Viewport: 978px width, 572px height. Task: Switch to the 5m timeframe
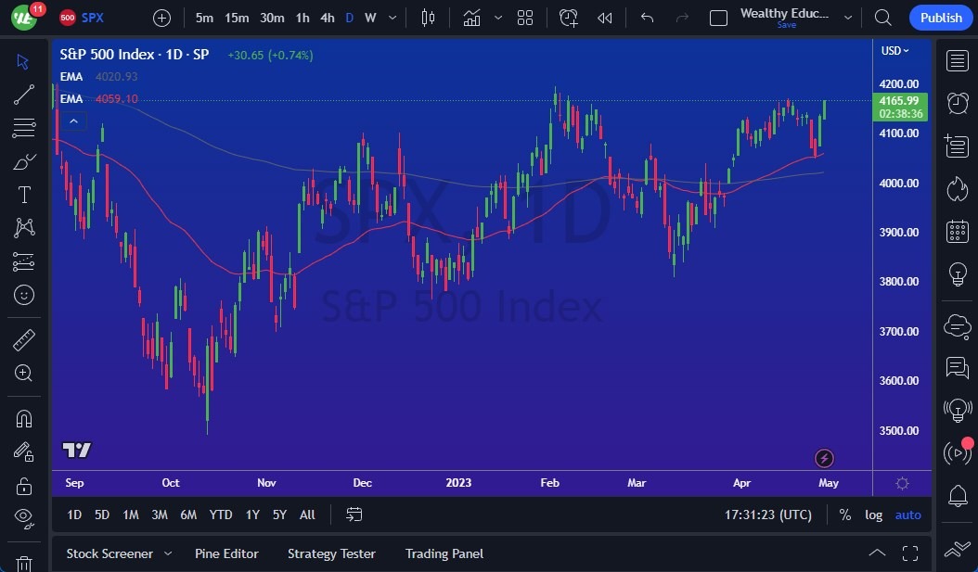tap(204, 18)
